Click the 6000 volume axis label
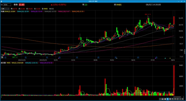This screenshot has height=101, width=186. (181, 76)
